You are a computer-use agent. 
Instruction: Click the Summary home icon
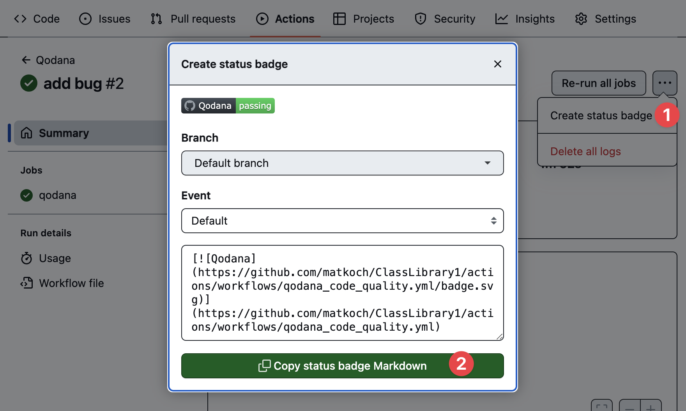(x=27, y=133)
